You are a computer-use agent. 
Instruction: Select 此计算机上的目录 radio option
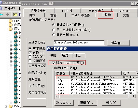tap(54, 25)
